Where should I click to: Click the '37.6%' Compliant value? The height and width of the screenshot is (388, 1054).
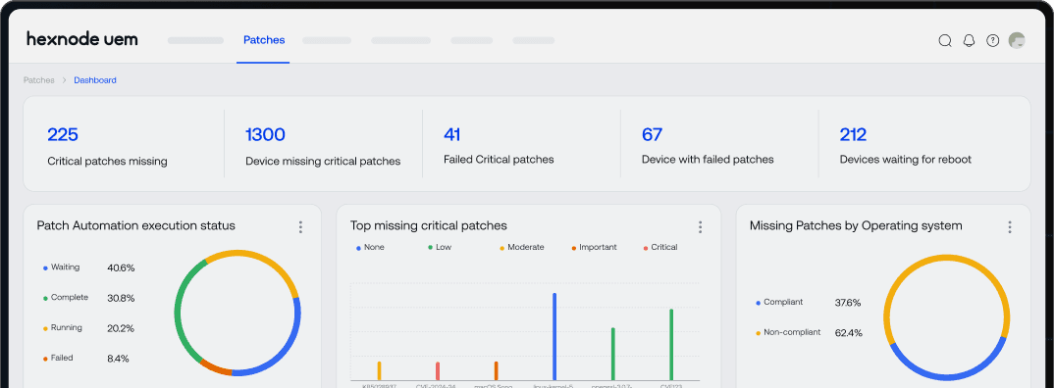848,303
